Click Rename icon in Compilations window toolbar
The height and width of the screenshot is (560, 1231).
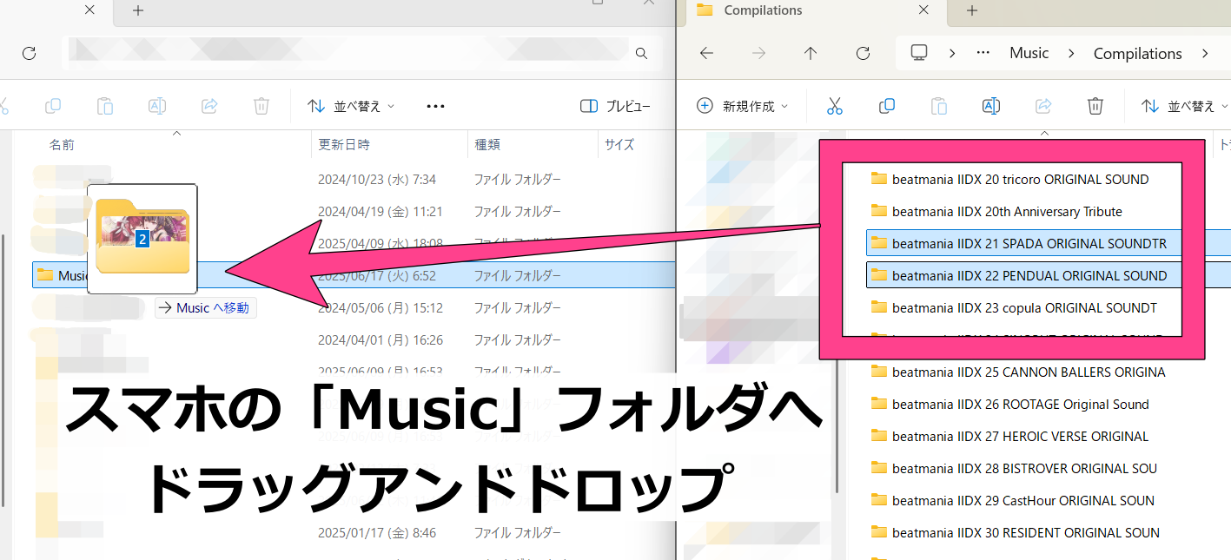pos(991,106)
